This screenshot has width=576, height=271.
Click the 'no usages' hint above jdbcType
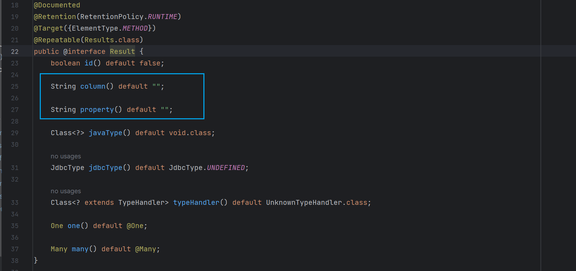coord(66,156)
